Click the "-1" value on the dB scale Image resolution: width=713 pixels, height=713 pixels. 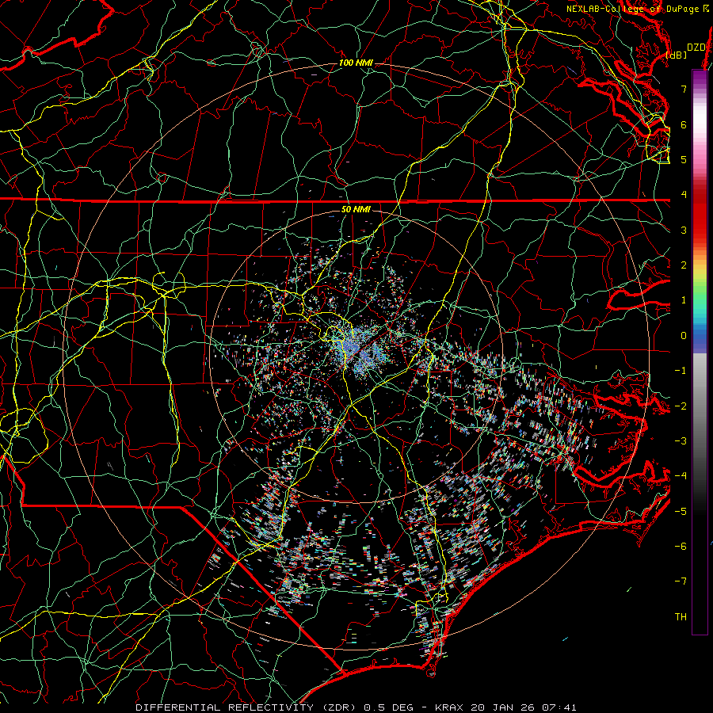click(x=681, y=371)
